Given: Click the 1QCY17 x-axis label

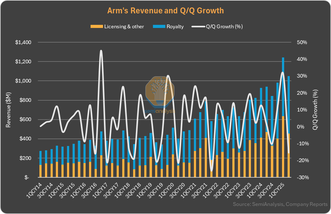Looking at the screenshot, I should (x=101, y=191).
